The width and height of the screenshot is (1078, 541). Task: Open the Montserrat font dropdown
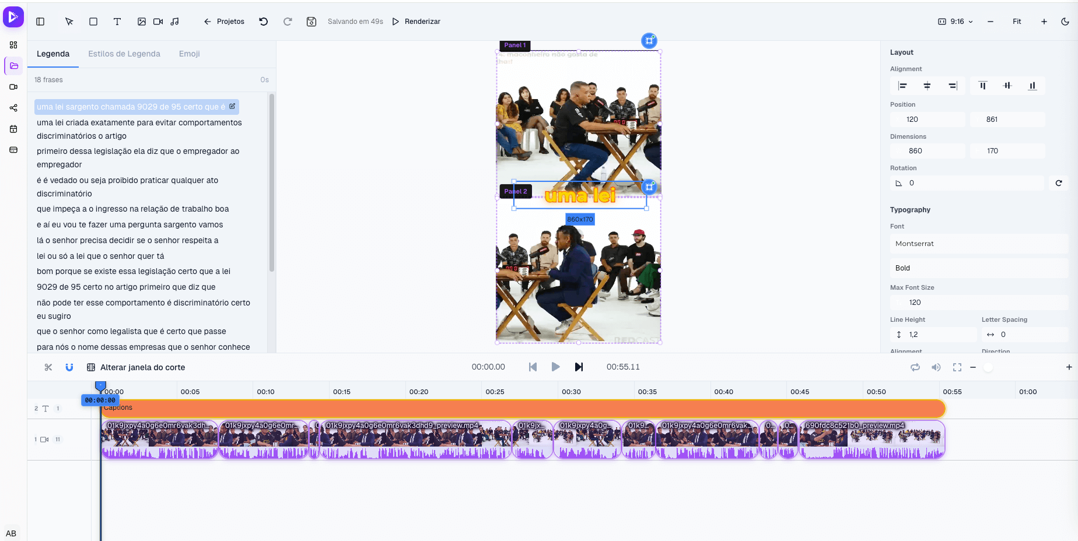978,244
